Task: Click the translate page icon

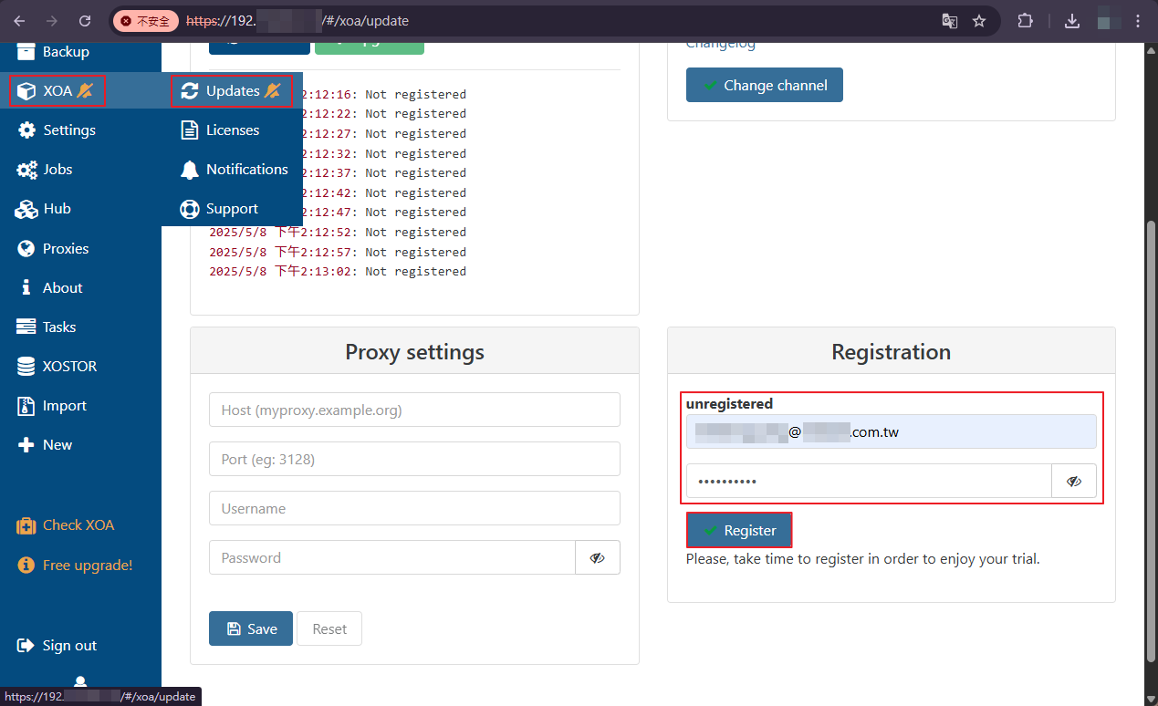Action: coord(950,20)
